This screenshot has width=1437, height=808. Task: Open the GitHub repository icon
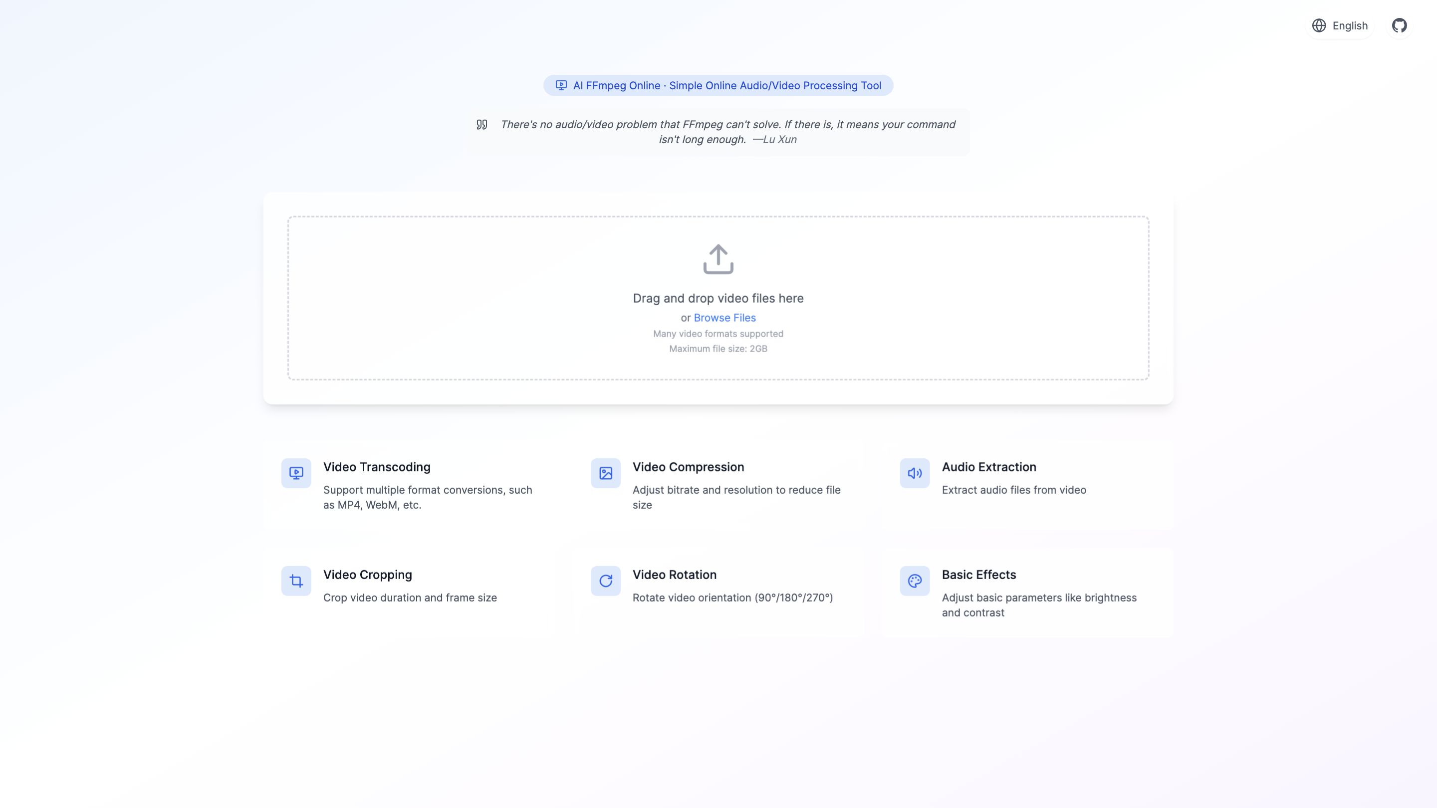[1399, 25]
